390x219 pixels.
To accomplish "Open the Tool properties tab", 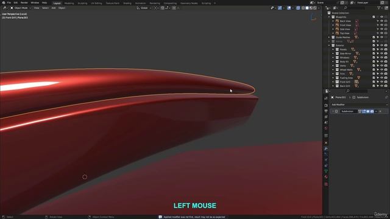I will (x=326, y=99).
